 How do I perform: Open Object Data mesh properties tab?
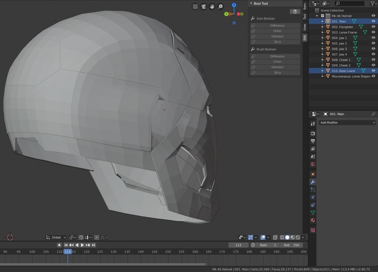[313, 213]
